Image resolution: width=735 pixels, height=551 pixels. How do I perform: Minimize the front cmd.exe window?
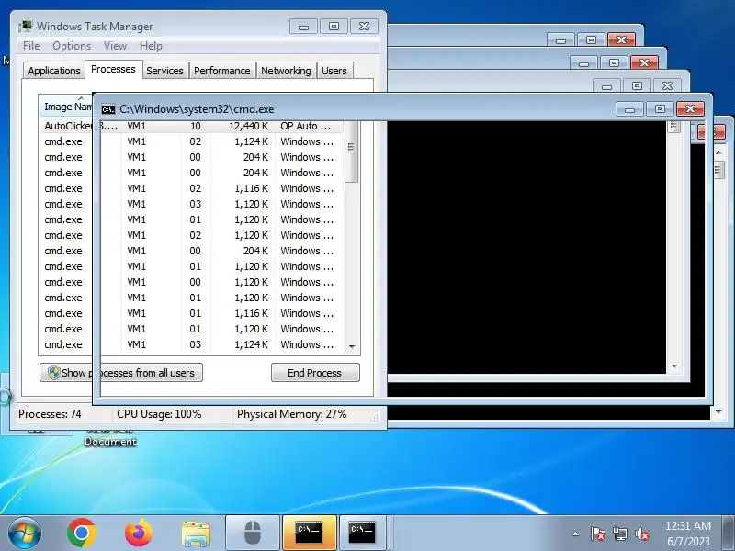point(629,109)
